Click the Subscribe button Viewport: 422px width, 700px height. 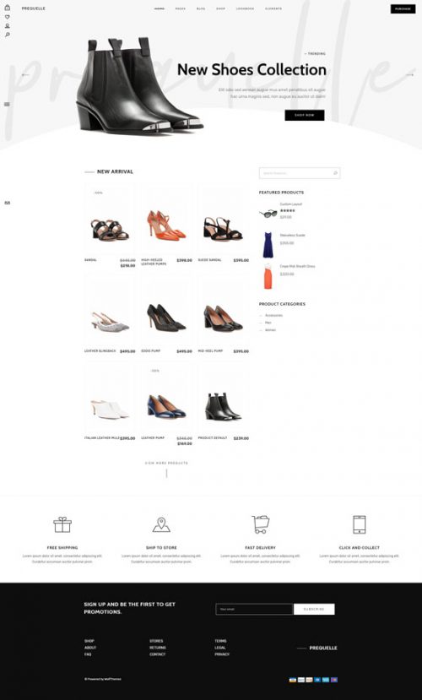(314, 609)
